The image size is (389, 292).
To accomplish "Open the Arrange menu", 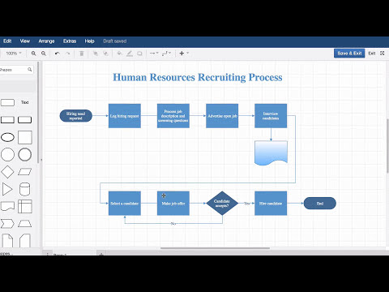I will pos(46,41).
